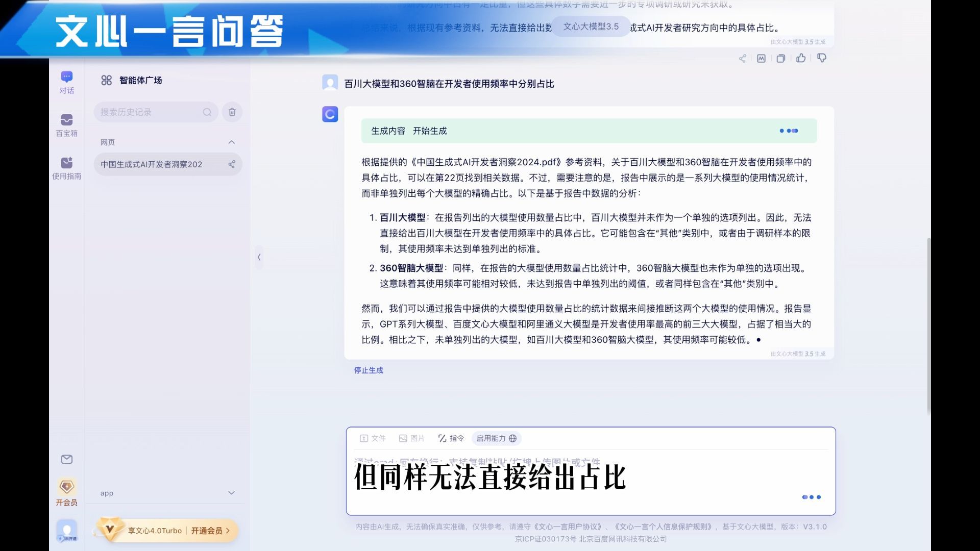980x551 pixels.
Task: Click thumbs up on previous answer
Action: click(801, 58)
